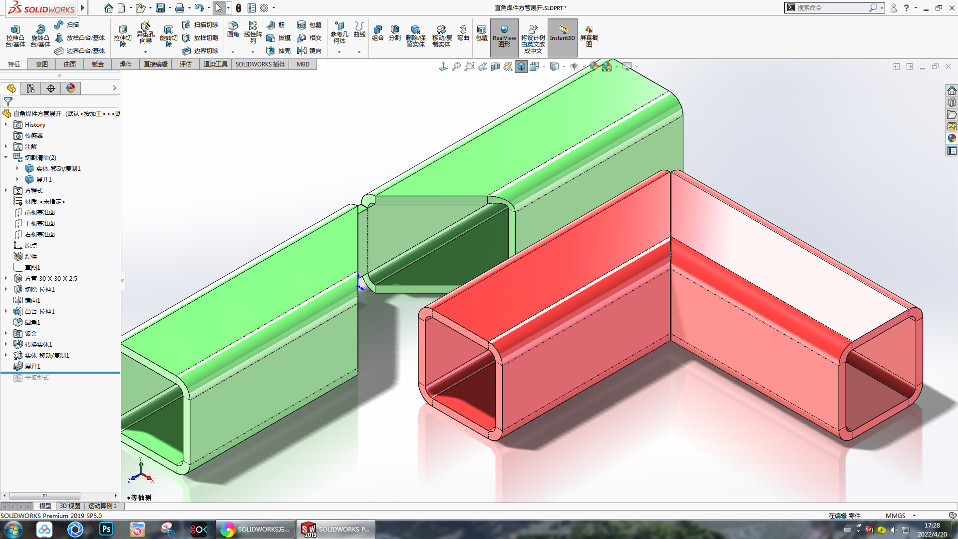Image resolution: width=958 pixels, height=539 pixels.
Task: Toggle RealView graphics (RealView图形) button
Action: pyautogui.click(x=504, y=37)
